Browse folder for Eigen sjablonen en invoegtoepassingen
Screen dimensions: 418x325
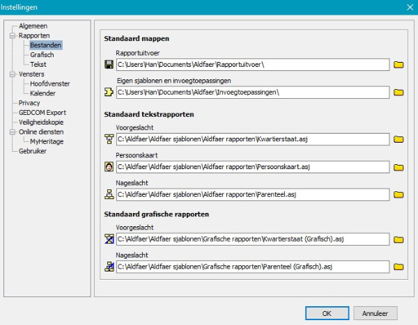click(398, 92)
